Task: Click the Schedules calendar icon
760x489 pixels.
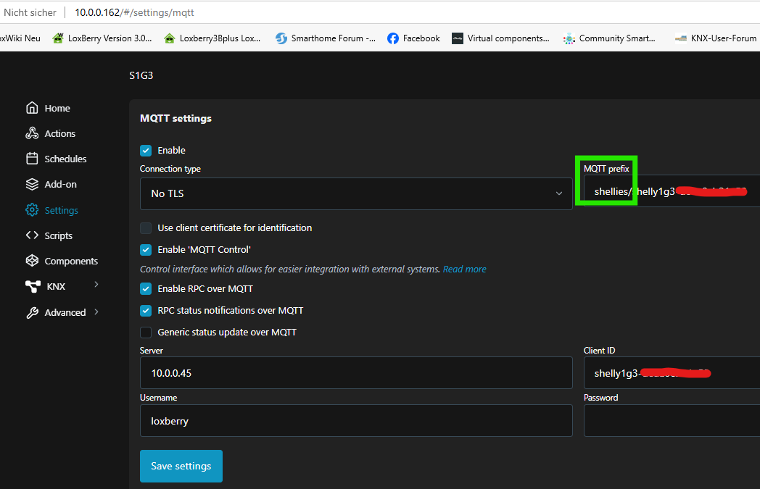Action: tap(32, 159)
